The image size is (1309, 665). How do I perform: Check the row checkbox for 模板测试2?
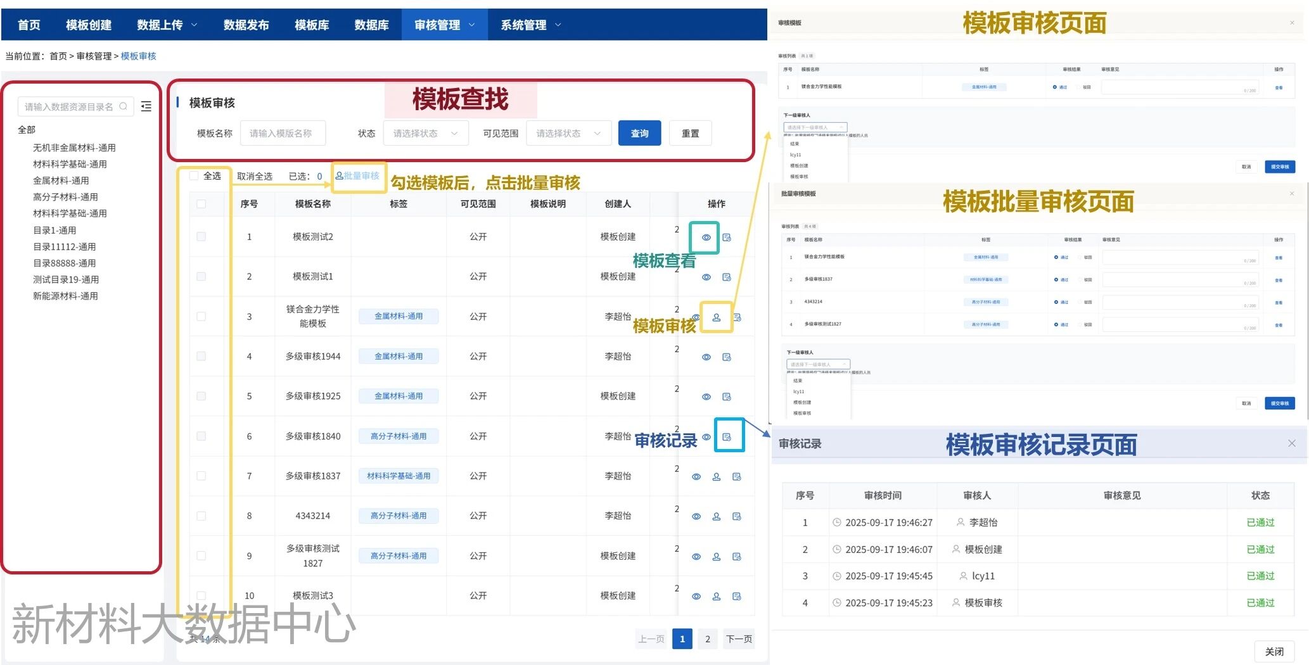coord(201,237)
